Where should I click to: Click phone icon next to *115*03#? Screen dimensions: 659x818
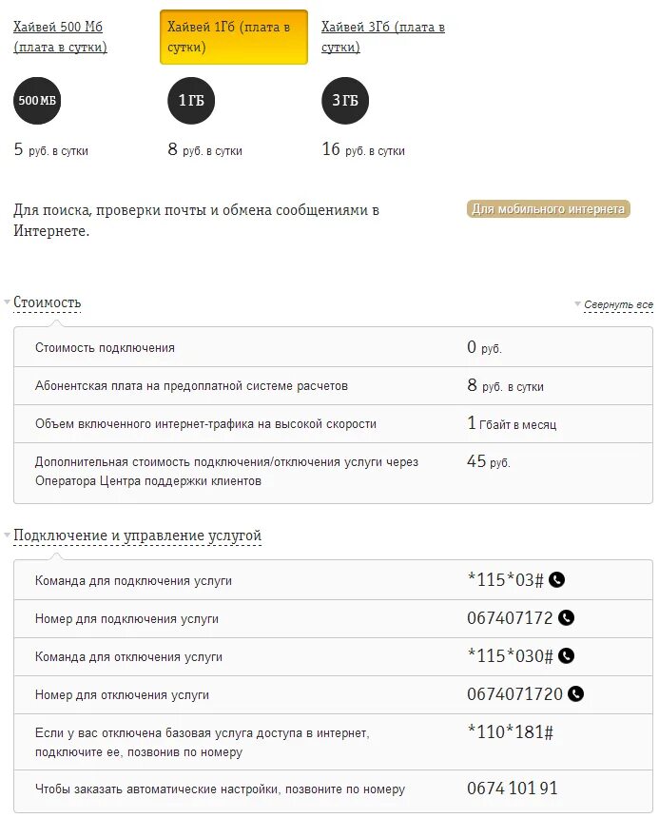click(x=557, y=579)
